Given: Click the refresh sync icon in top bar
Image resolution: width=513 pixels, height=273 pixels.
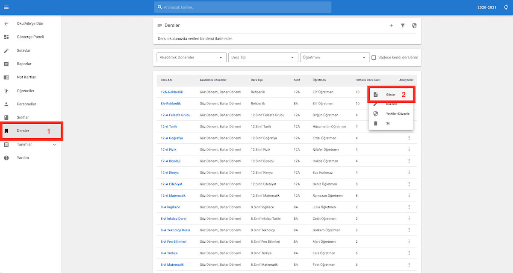Looking at the screenshot, I should point(506,7).
